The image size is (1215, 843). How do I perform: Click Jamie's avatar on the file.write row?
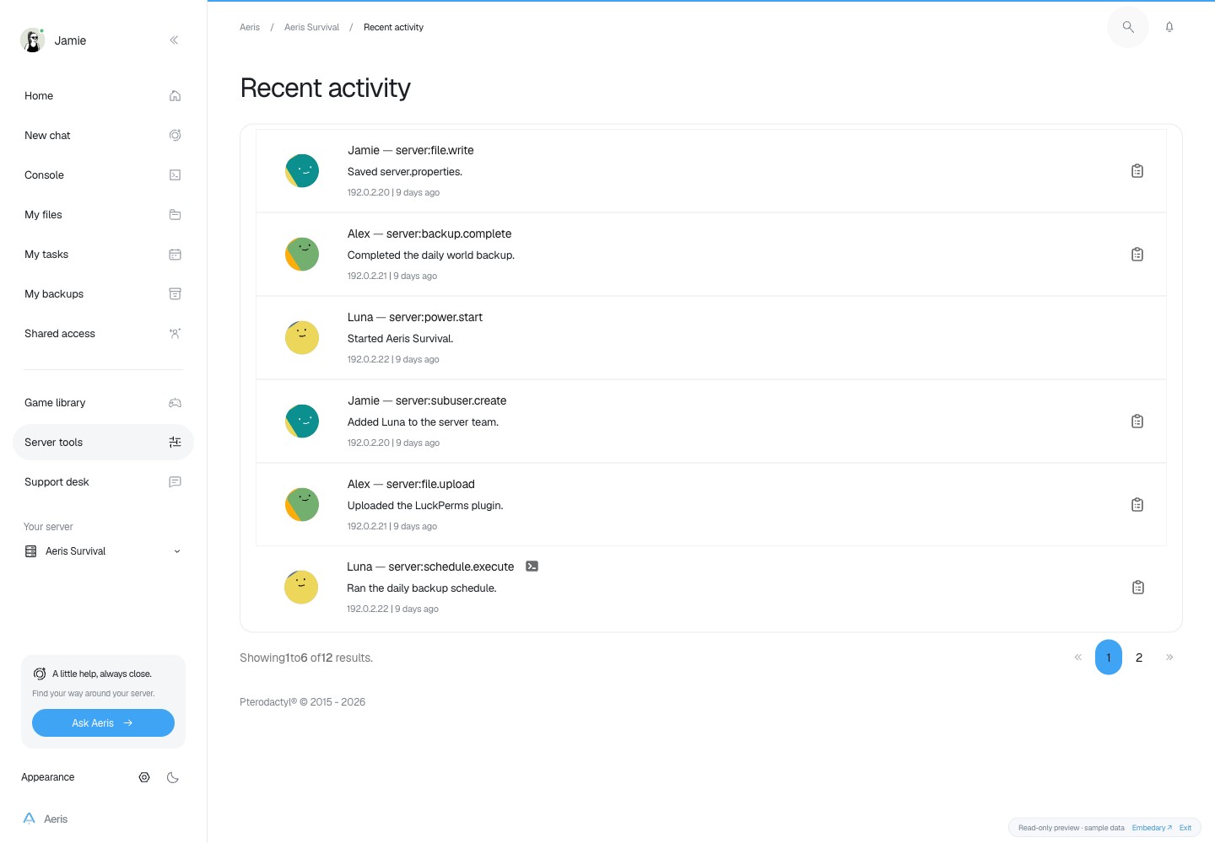(302, 171)
